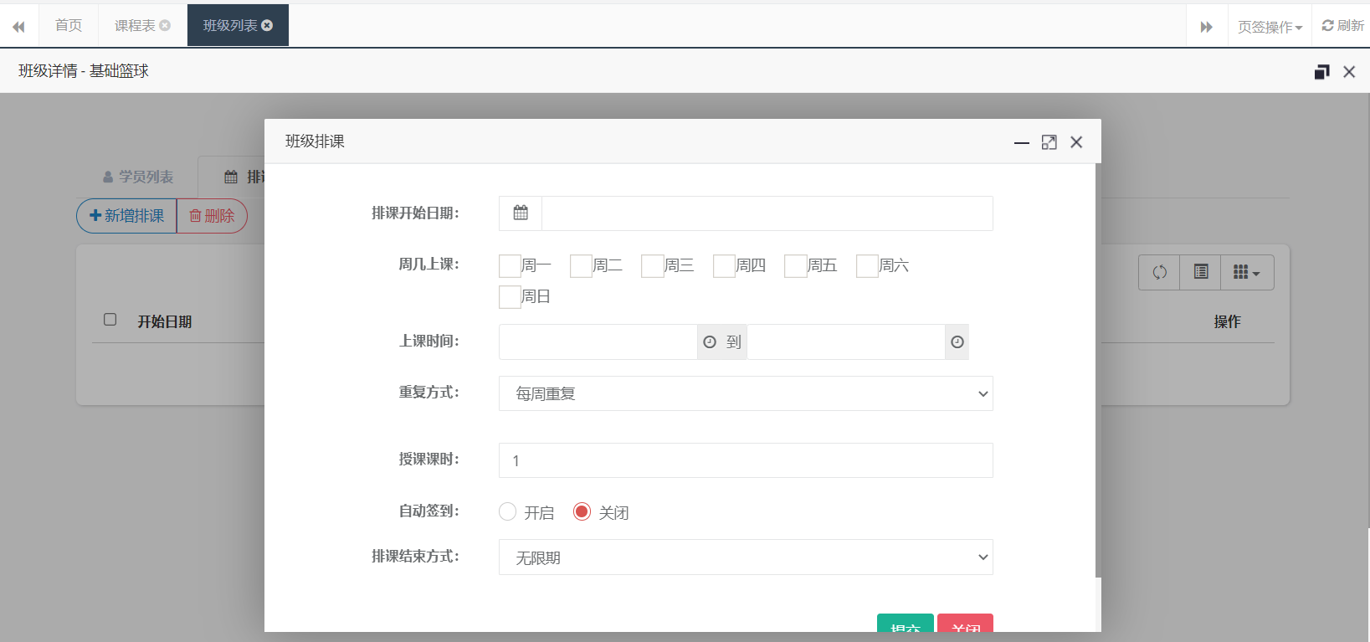Click the 授课课时 input field
The width and height of the screenshot is (1370, 642).
click(x=745, y=460)
